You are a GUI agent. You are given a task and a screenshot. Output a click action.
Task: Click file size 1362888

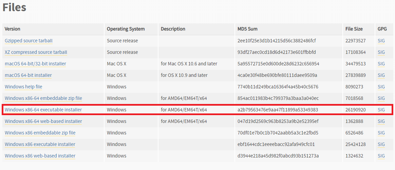354,122
